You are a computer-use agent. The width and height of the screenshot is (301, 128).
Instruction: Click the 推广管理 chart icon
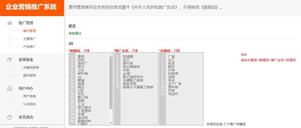point(10,23)
